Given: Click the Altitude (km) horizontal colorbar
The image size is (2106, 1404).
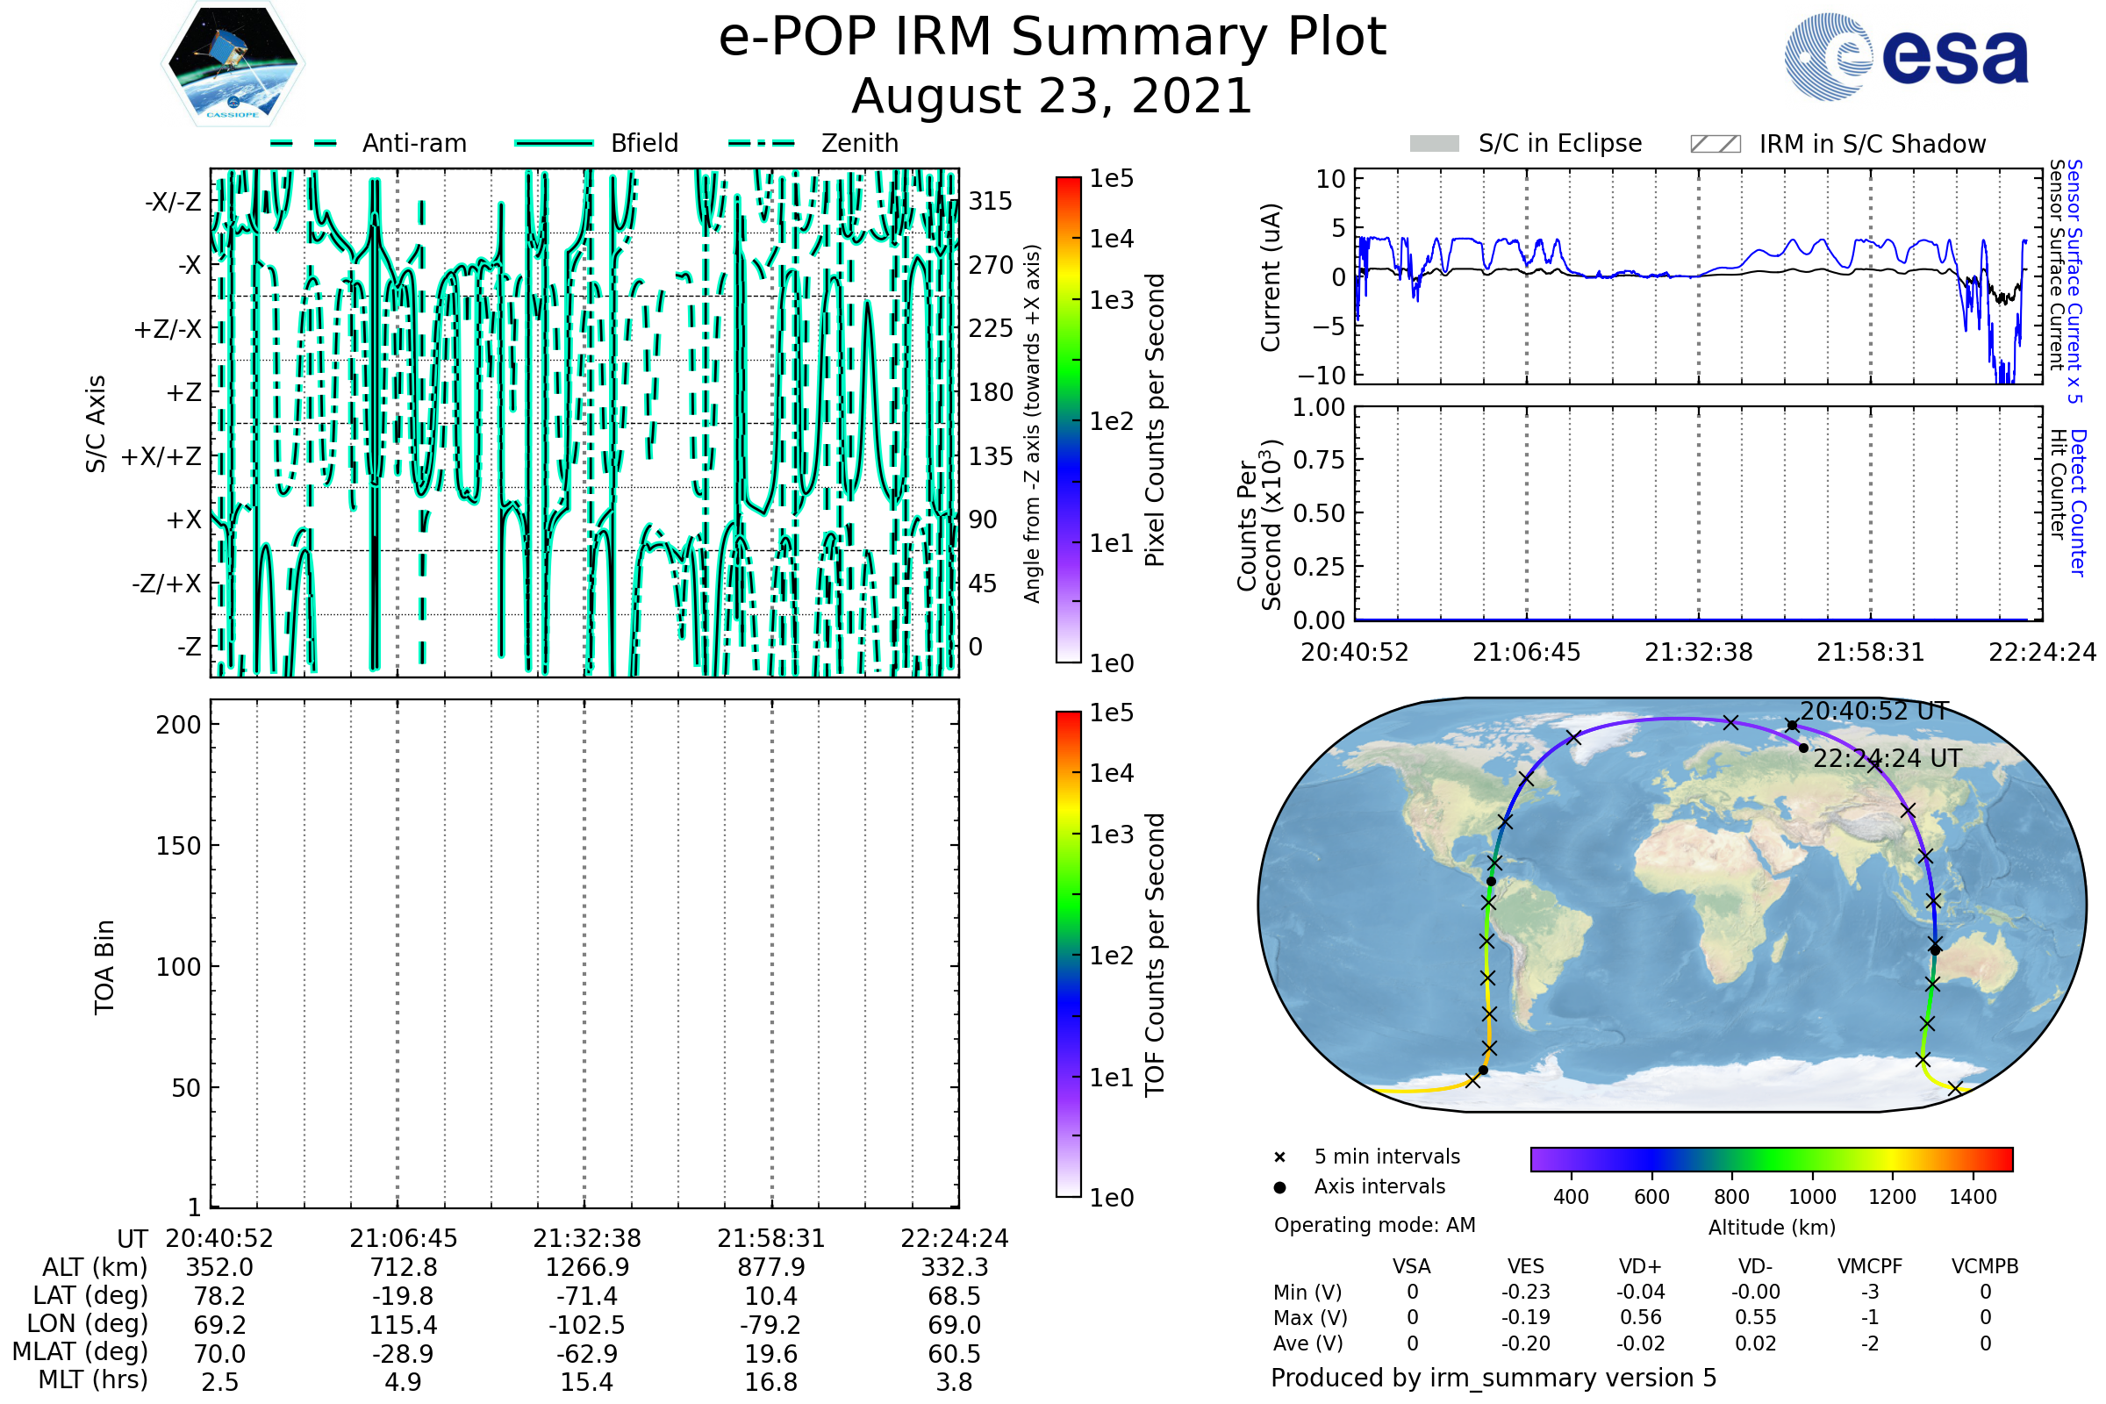Looking at the screenshot, I should (1771, 1158).
